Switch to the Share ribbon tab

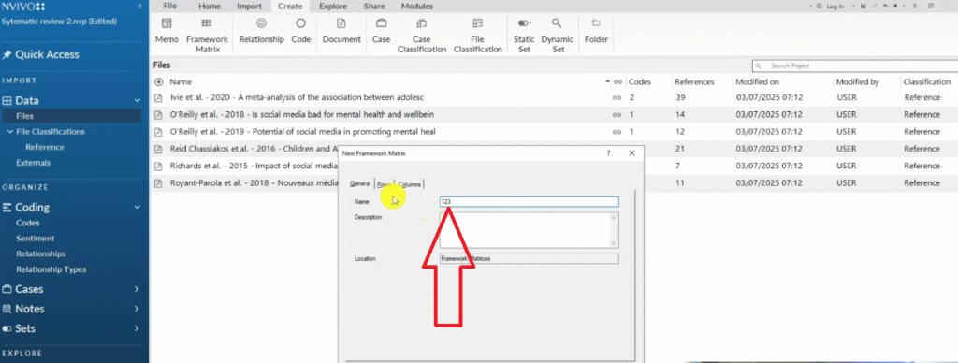coord(374,7)
